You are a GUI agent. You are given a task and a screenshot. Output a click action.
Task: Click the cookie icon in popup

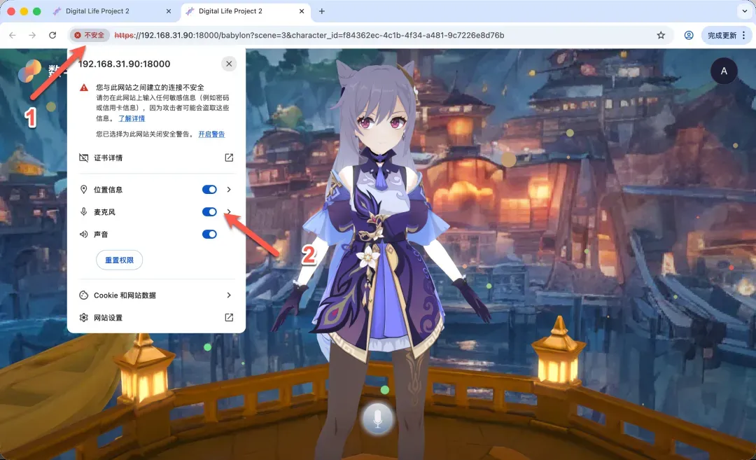pos(83,295)
